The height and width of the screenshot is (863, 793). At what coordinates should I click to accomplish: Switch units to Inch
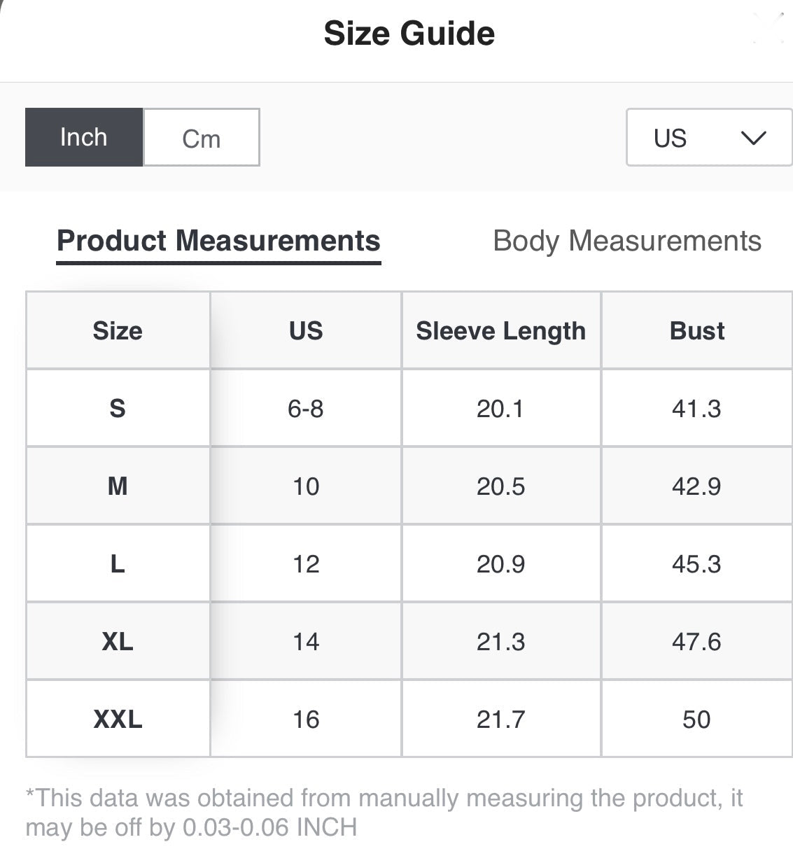(84, 137)
